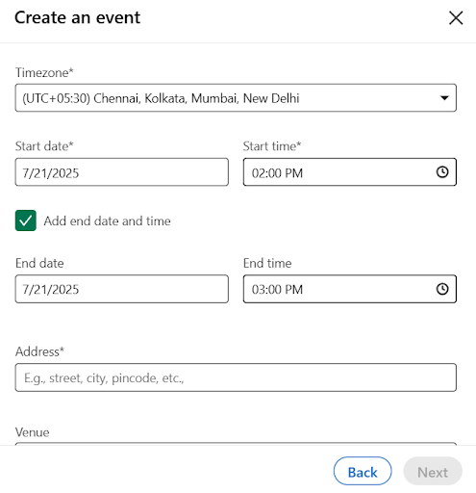Click the Next button
Screen dimensions: 476x493
(433, 471)
